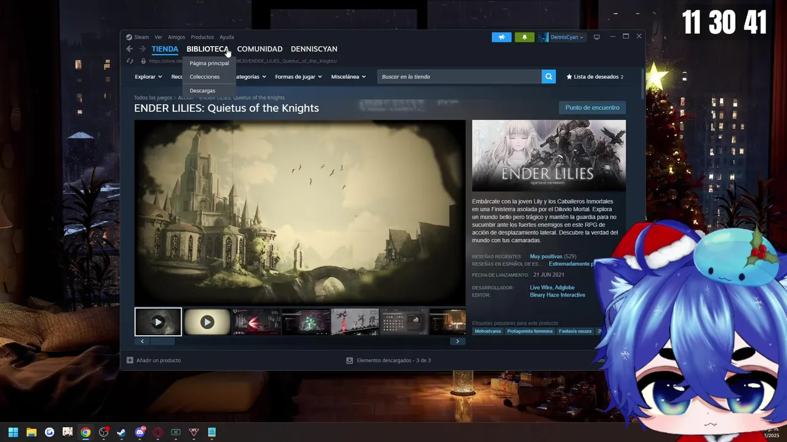Expand the Categorías store menu
Screen dimensions: 787x442
[x=251, y=77]
